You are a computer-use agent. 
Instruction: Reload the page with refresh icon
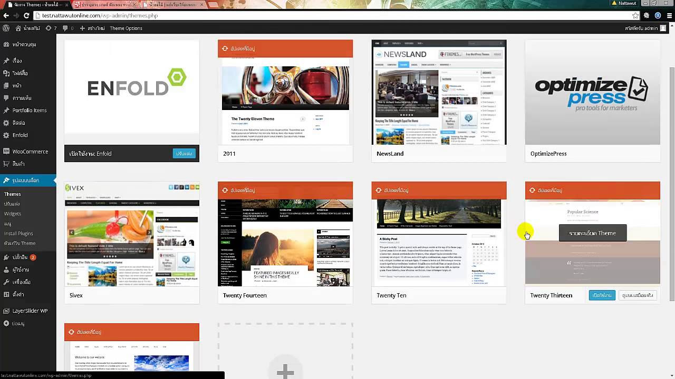click(26, 15)
